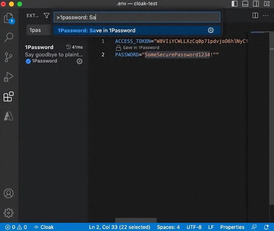
Task: Click 'Say goodbye to plaint...' description
Action: point(54,55)
